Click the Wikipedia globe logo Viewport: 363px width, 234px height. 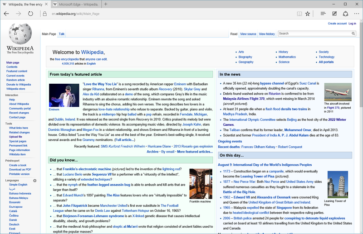click(x=20, y=33)
